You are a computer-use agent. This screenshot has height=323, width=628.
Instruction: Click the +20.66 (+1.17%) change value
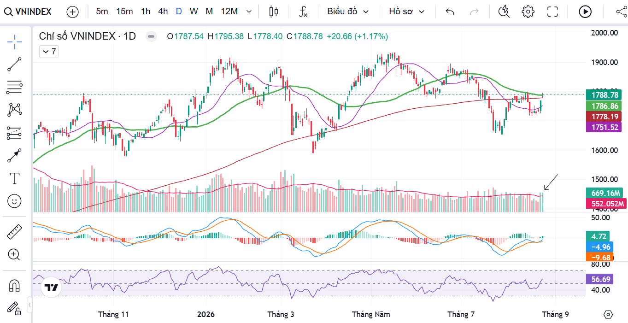pyautogui.click(x=358, y=36)
